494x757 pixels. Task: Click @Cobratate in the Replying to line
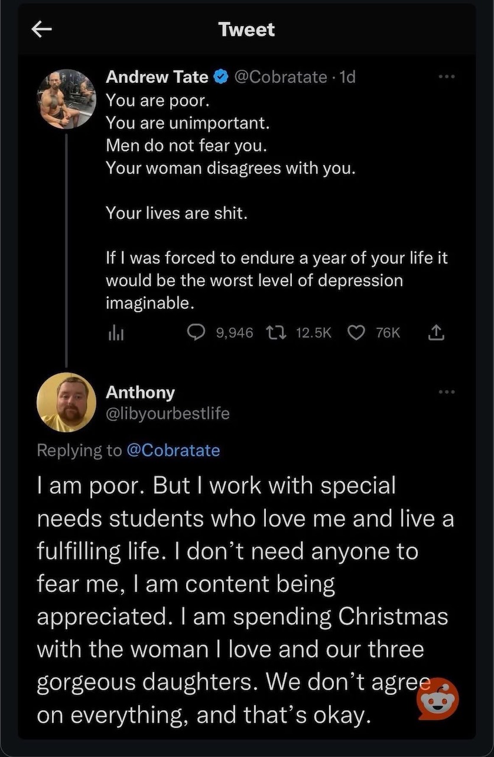(173, 450)
